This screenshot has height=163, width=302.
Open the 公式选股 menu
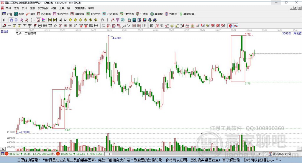43,8
